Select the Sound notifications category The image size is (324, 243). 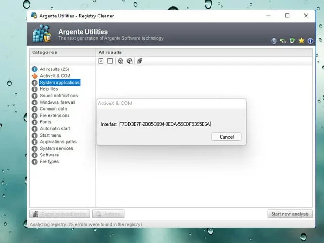(59, 96)
